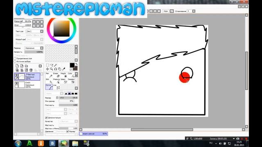Select the Magic Wand tool
Viewport: 262px width, 147px height.
56,65
